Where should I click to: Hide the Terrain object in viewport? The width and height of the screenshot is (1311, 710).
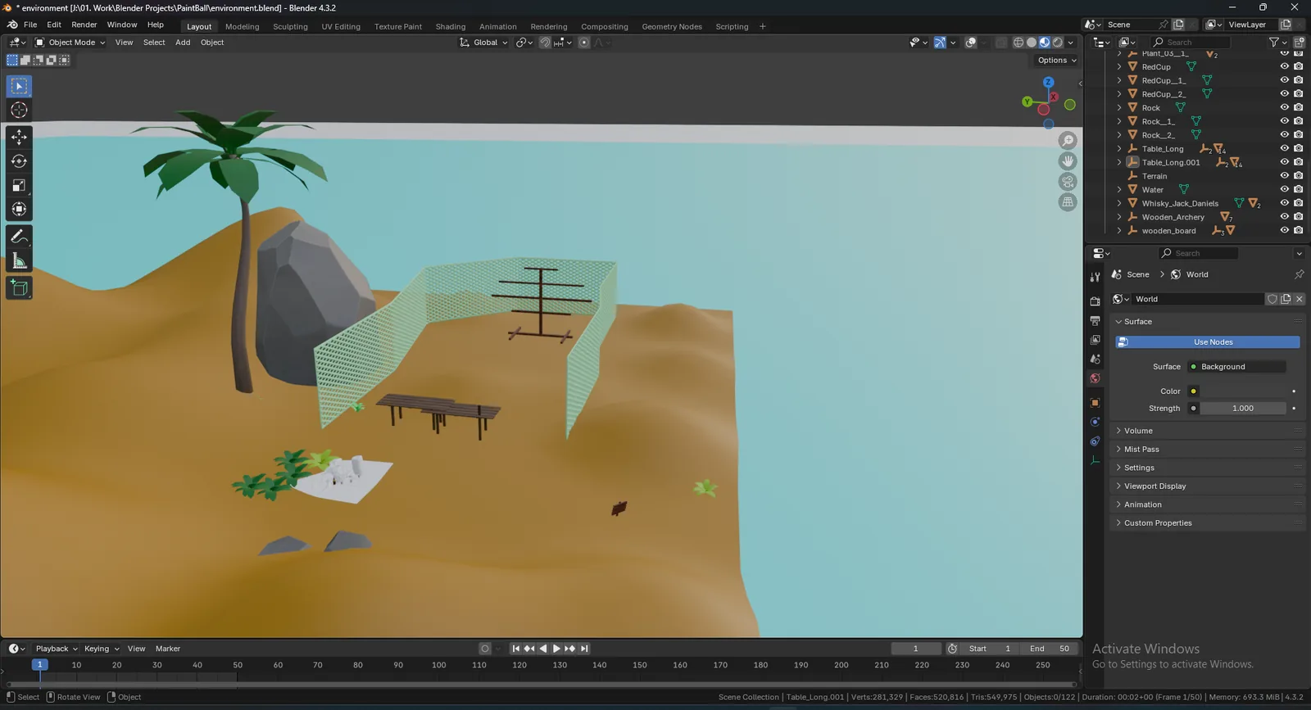coord(1284,175)
